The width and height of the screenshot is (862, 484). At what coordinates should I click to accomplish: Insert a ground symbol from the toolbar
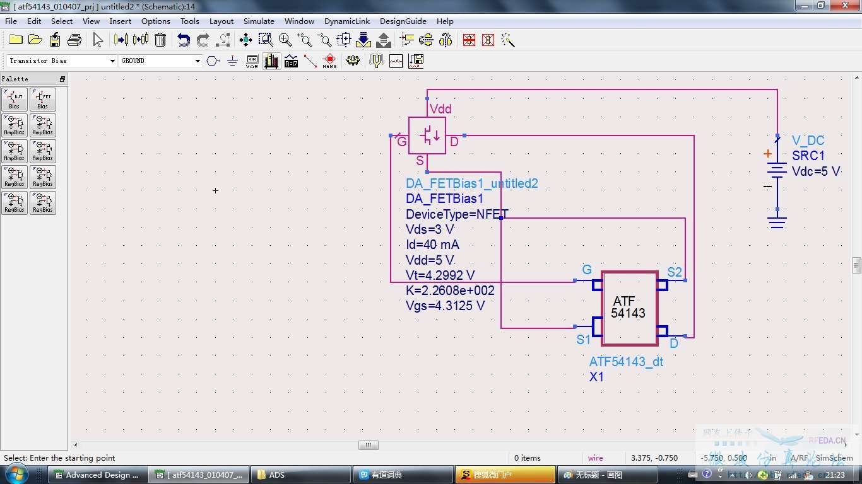[x=232, y=60]
